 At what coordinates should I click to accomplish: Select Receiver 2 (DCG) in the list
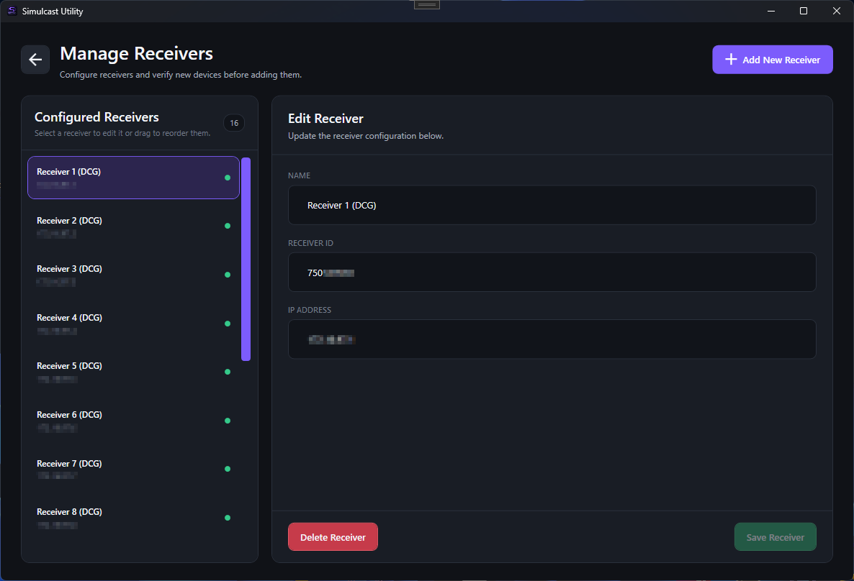coord(133,227)
